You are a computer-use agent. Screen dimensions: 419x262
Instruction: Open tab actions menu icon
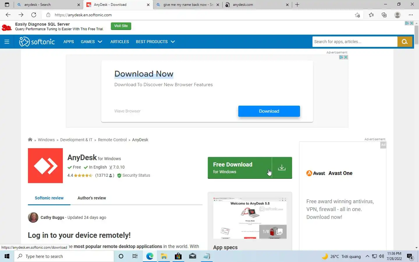[x=7, y=5]
